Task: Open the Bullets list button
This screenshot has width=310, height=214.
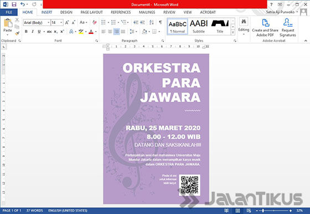Action: coord(104,22)
